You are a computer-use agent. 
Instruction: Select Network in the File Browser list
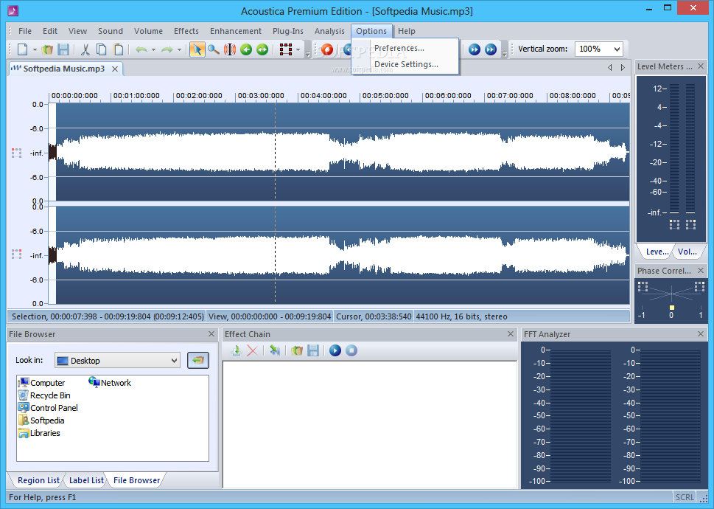coord(110,383)
